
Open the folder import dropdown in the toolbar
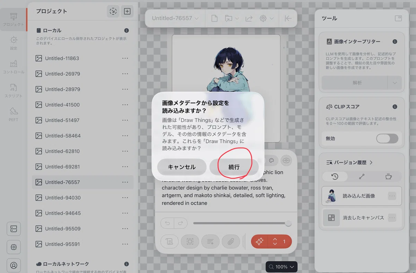pos(232,18)
